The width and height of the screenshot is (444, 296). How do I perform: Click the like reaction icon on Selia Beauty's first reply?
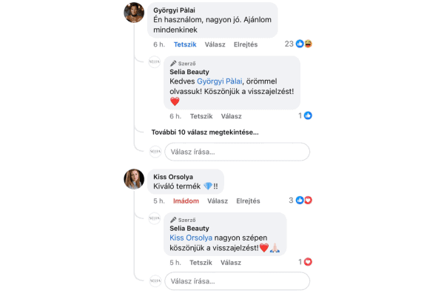pyautogui.click(x=308, y=116)
